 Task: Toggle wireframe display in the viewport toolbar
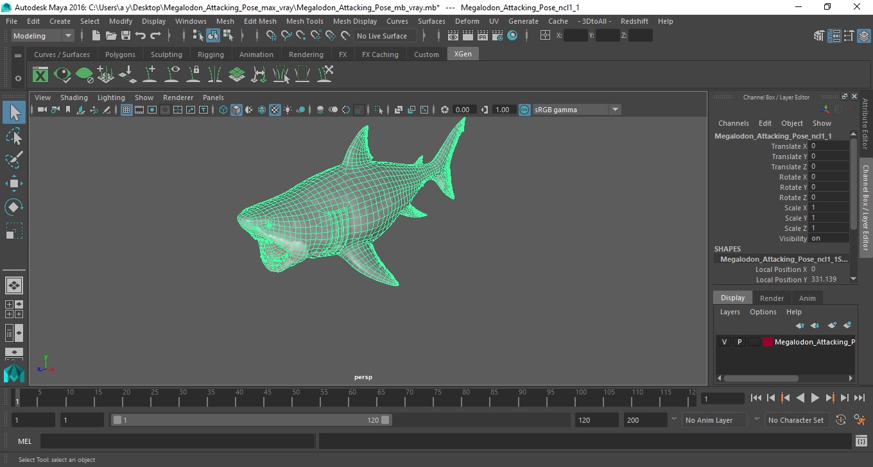click(223, 110)
